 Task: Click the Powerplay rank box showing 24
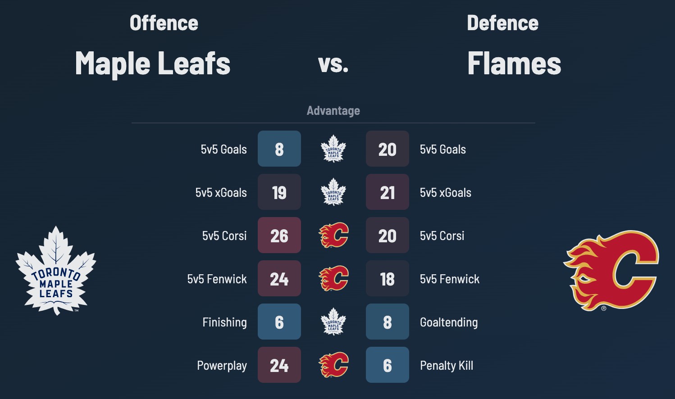tap(279, 365)
